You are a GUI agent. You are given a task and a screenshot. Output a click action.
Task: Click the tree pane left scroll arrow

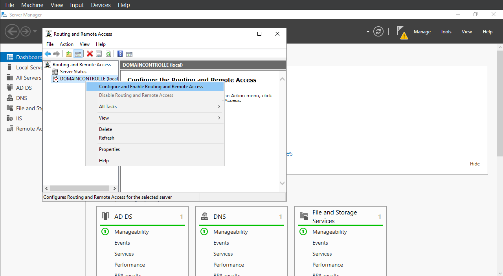pyautogui.click(x=46, y=189)
